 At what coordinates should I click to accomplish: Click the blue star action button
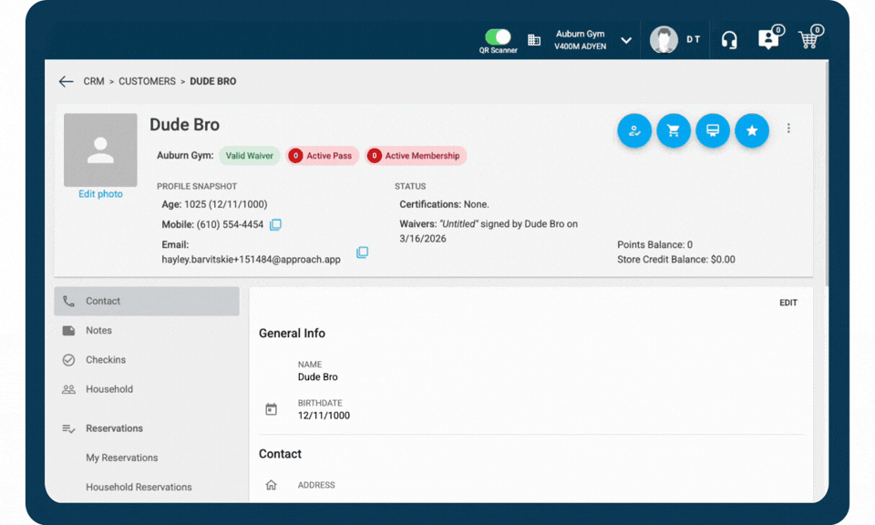click(x=752, y=130)
